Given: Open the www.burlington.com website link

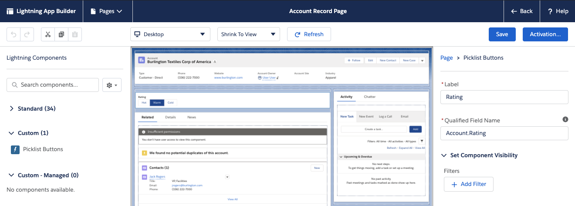Looking at the screenshot, I should (x=228, y=78).
